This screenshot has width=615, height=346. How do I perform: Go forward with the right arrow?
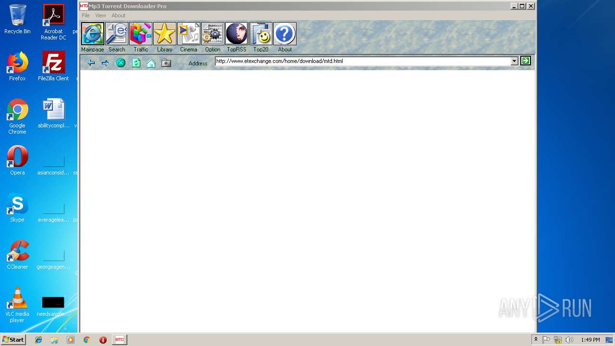tap(105, 63)
